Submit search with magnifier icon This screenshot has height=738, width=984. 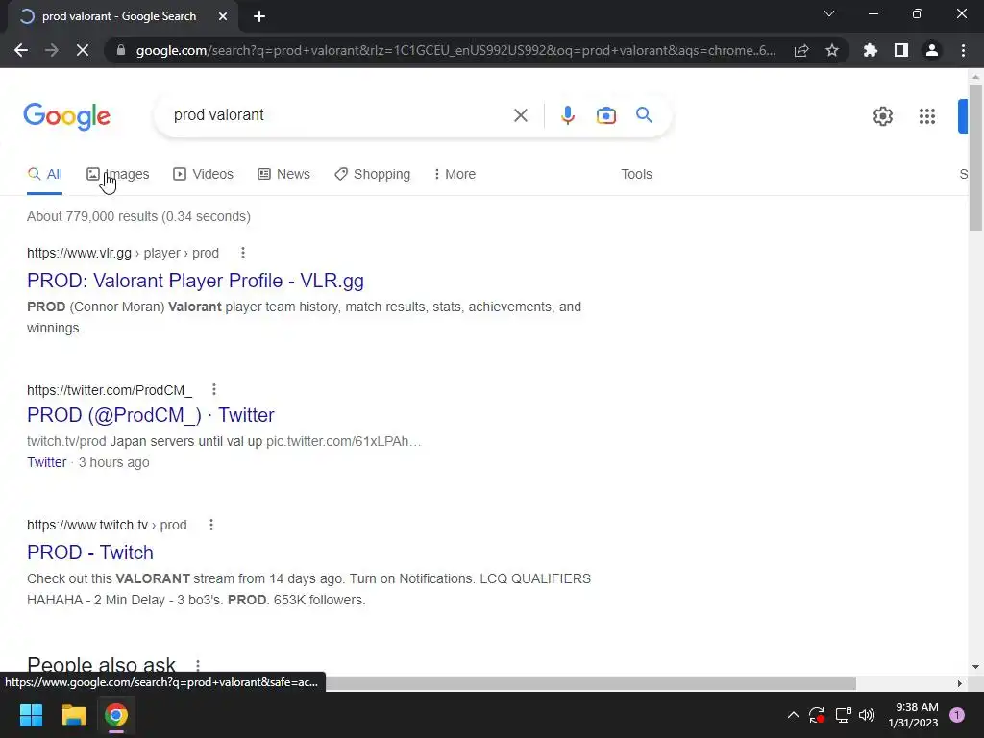click(644, 115)
